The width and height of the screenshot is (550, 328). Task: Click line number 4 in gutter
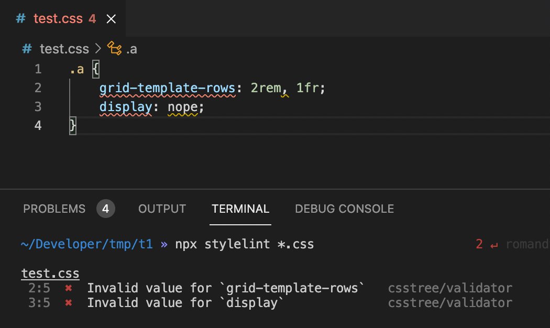[38, 126]
